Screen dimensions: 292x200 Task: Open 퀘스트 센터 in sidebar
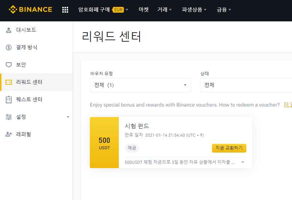(36, 99)
